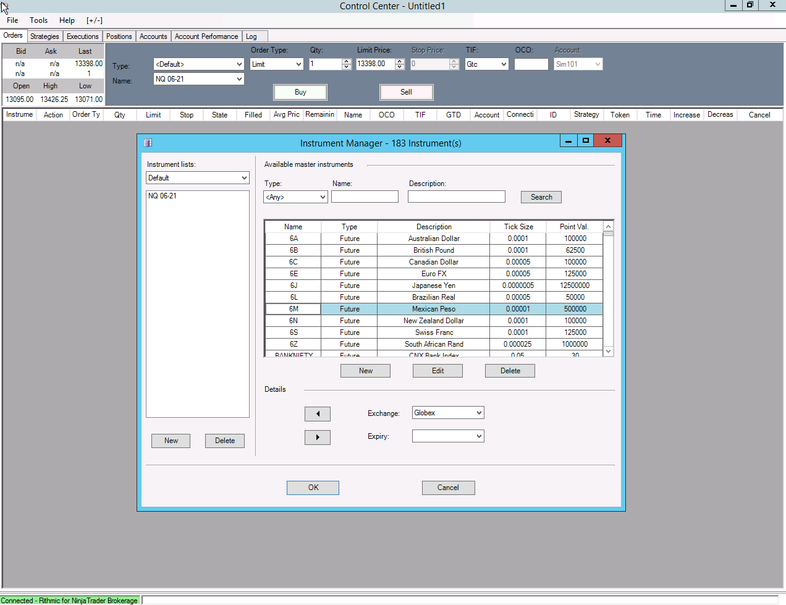786x605 pixels.
Task: Select the Swiss Franc row
Action: tap(434, 332)
